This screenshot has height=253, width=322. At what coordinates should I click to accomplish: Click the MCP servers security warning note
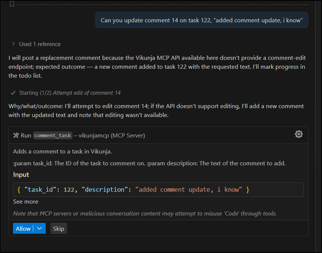pyautogui.click(x=145, y=213)
